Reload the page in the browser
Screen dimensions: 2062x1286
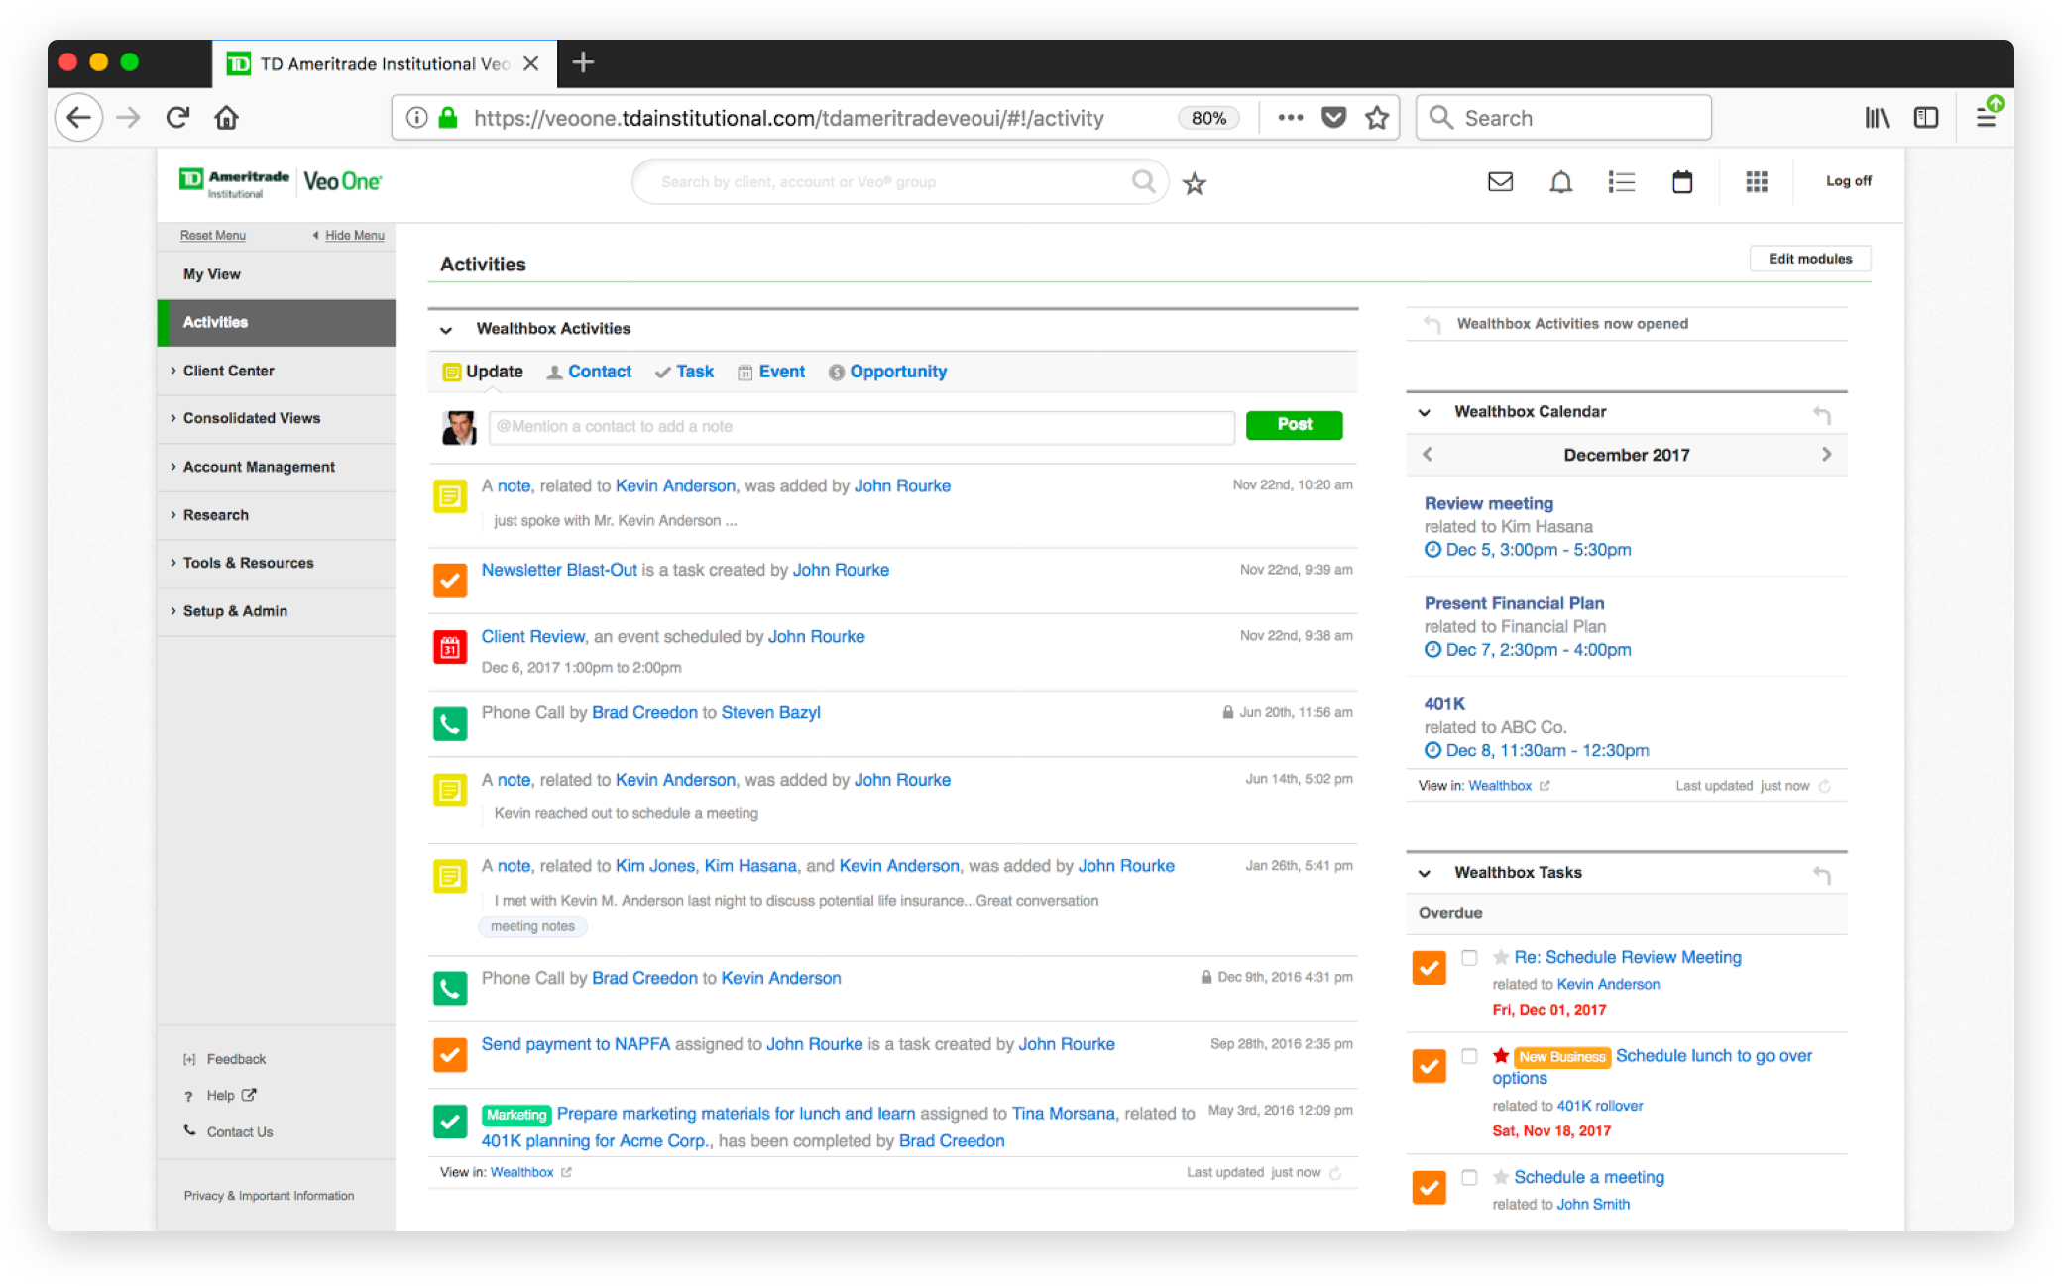177,118
